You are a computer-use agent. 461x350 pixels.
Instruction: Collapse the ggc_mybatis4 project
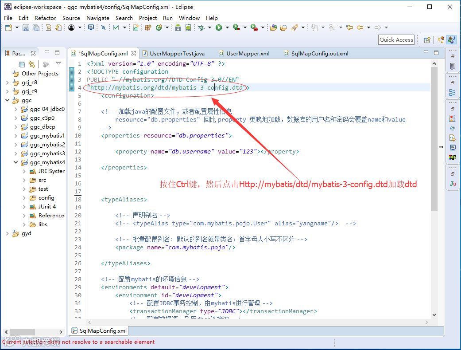[16, 162]
